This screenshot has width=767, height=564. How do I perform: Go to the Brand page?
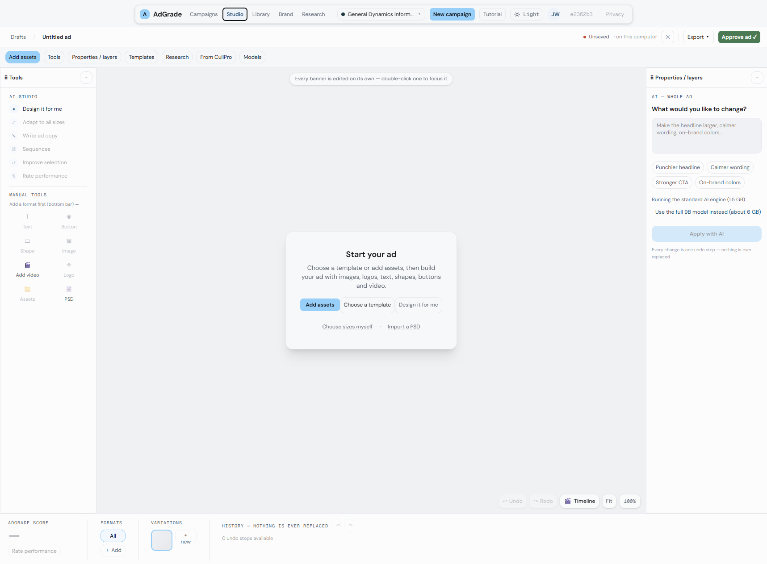(x=286, y=14)
